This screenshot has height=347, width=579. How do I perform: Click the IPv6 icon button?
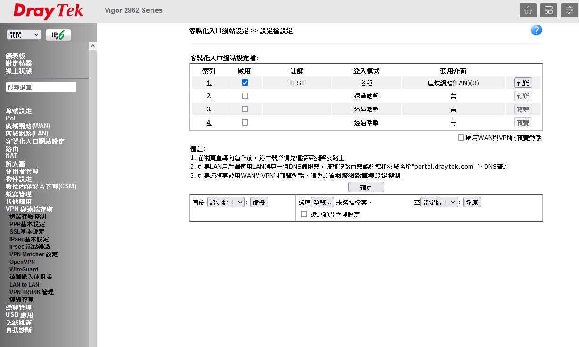coord(59,35)
